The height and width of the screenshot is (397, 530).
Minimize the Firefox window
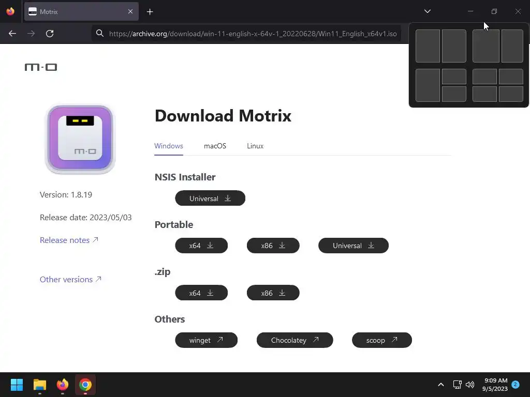[x=470, y=11]
